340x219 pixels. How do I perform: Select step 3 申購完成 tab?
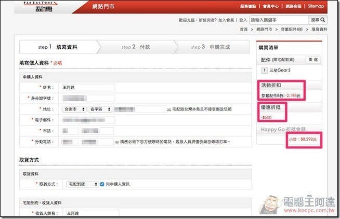[x=211, y=47]
